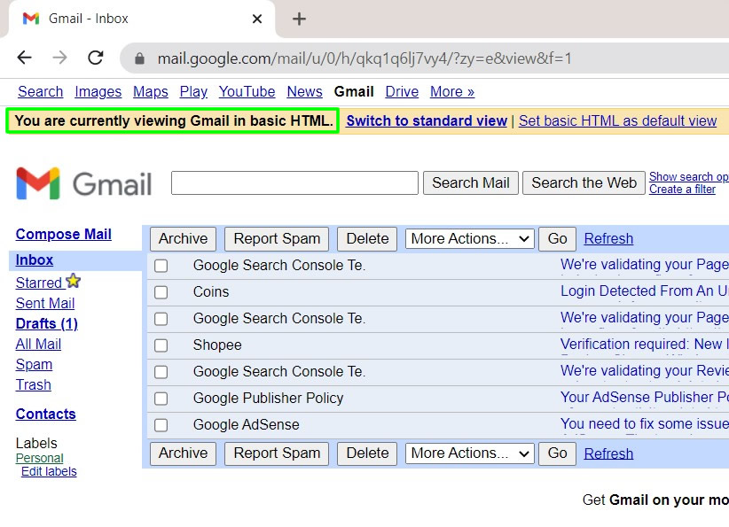Open Maps in the Google bar

[x=151, y=92]
